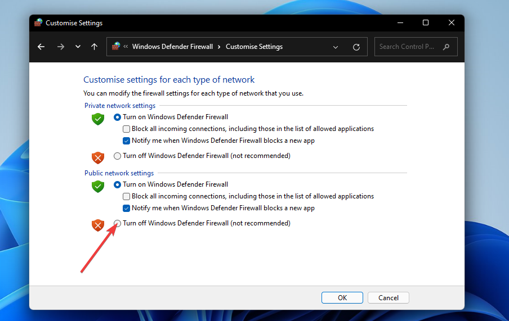This screenshot has width=509, height=321.
Task: Expand the breadcrumb arrow after Windows Defender Firewall
Action: (219, 47)
